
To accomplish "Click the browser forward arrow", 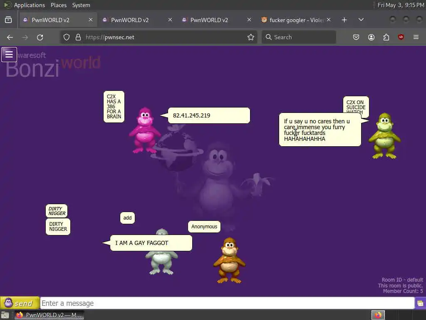I will [25, 37].
